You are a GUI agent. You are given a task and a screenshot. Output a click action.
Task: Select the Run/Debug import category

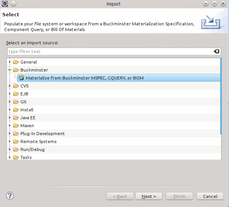pos(32,149)
